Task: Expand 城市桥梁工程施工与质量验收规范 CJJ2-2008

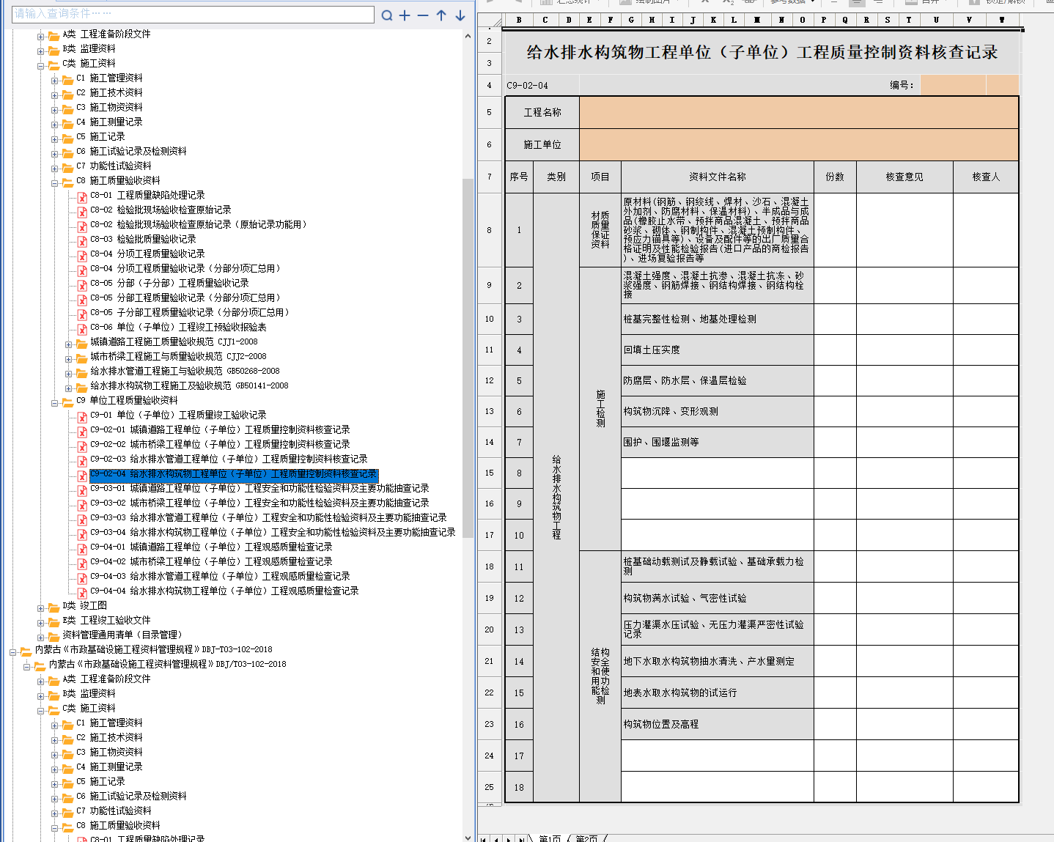Action: click(69, 358)
